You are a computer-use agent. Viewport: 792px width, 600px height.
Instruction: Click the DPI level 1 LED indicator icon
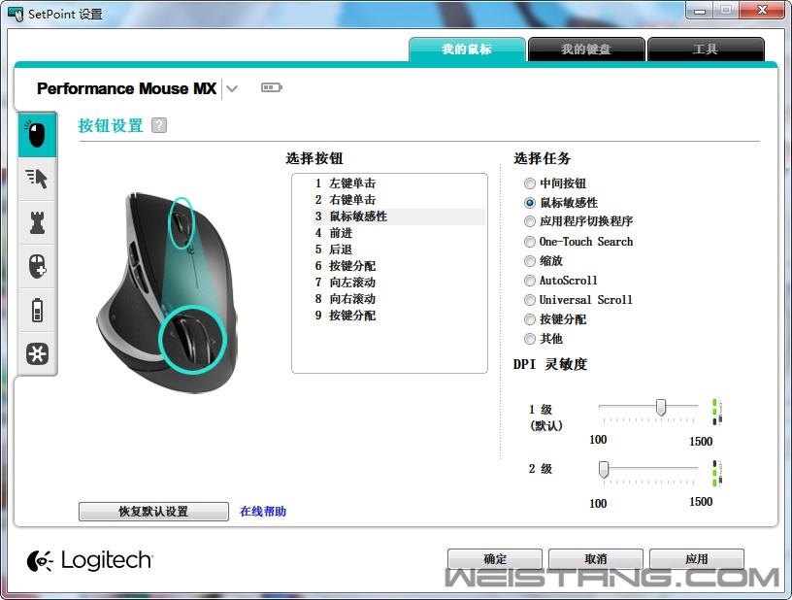click(717, 412)
